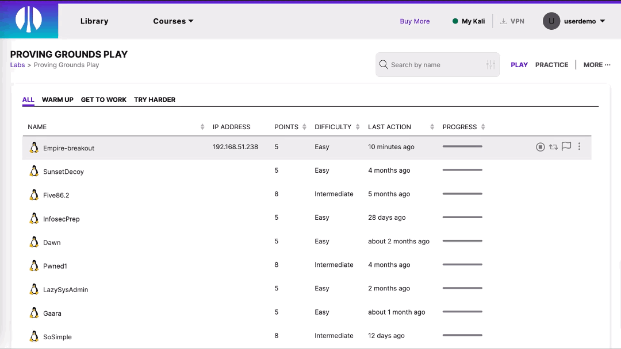Open the Courses dropdown

173,21
